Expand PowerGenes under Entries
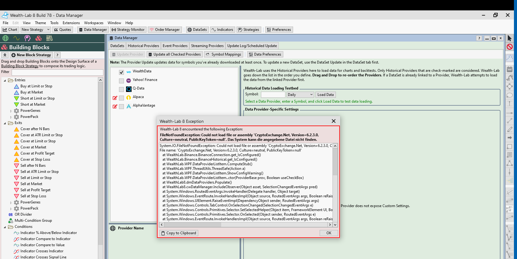517x259 pixels. [x=11, y=111]
